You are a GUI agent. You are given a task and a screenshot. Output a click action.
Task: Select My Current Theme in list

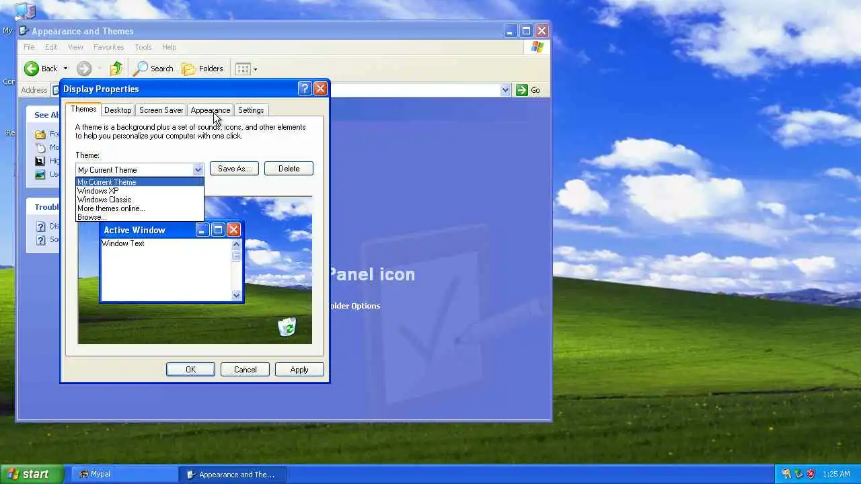[x=139, y=182]
